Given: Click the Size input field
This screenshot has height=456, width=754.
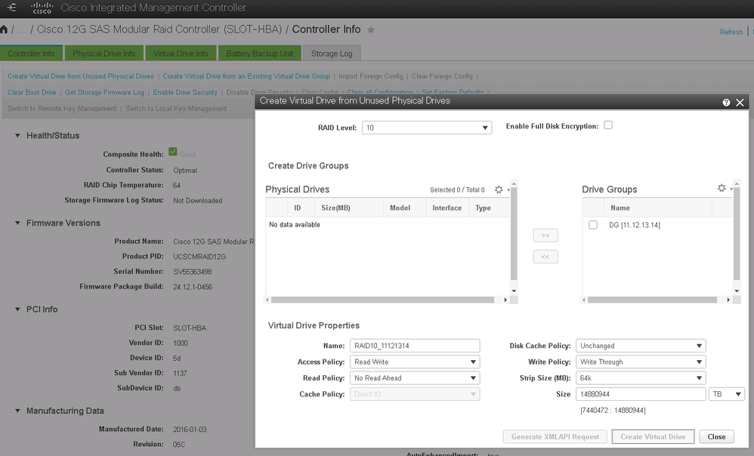Looking at the screenshot, I should [x=641, y=394].
